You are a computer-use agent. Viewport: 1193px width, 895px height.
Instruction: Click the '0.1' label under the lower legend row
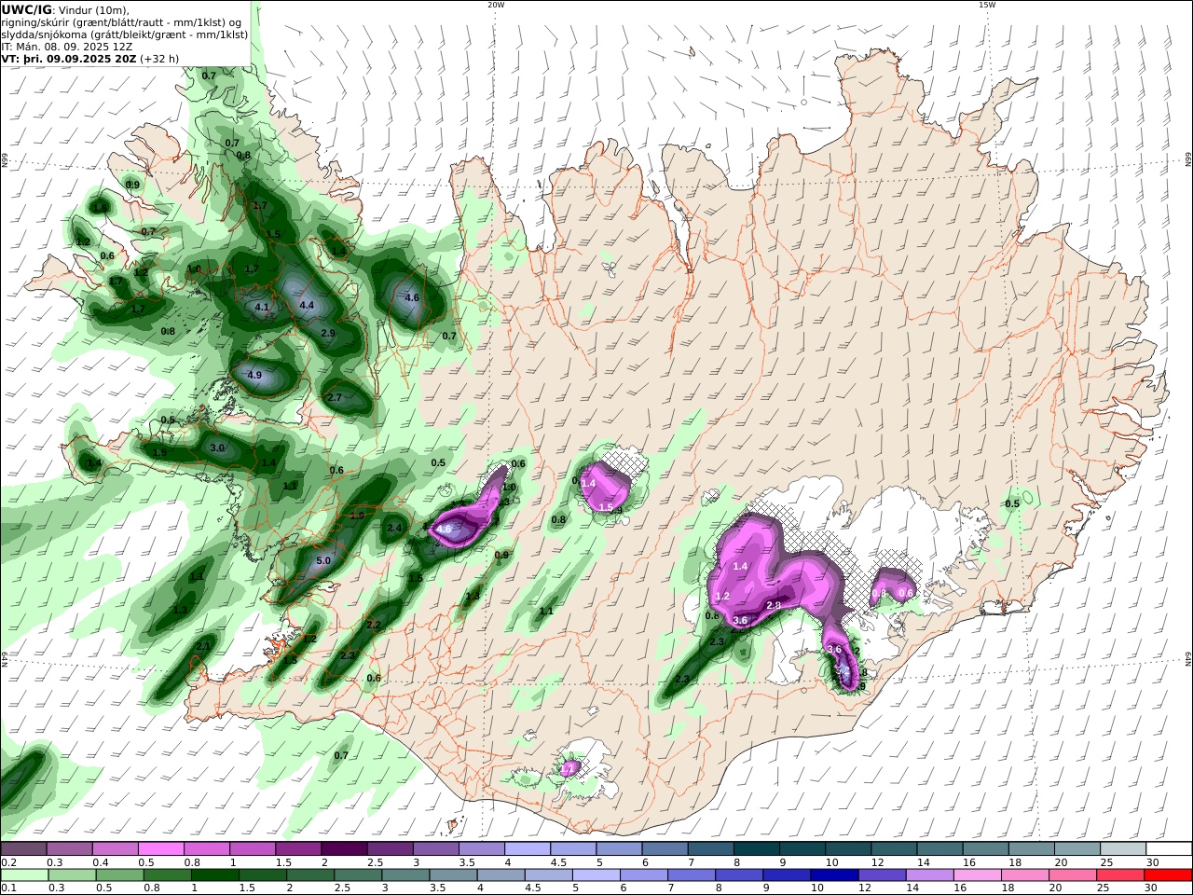[x=7, y=888]
